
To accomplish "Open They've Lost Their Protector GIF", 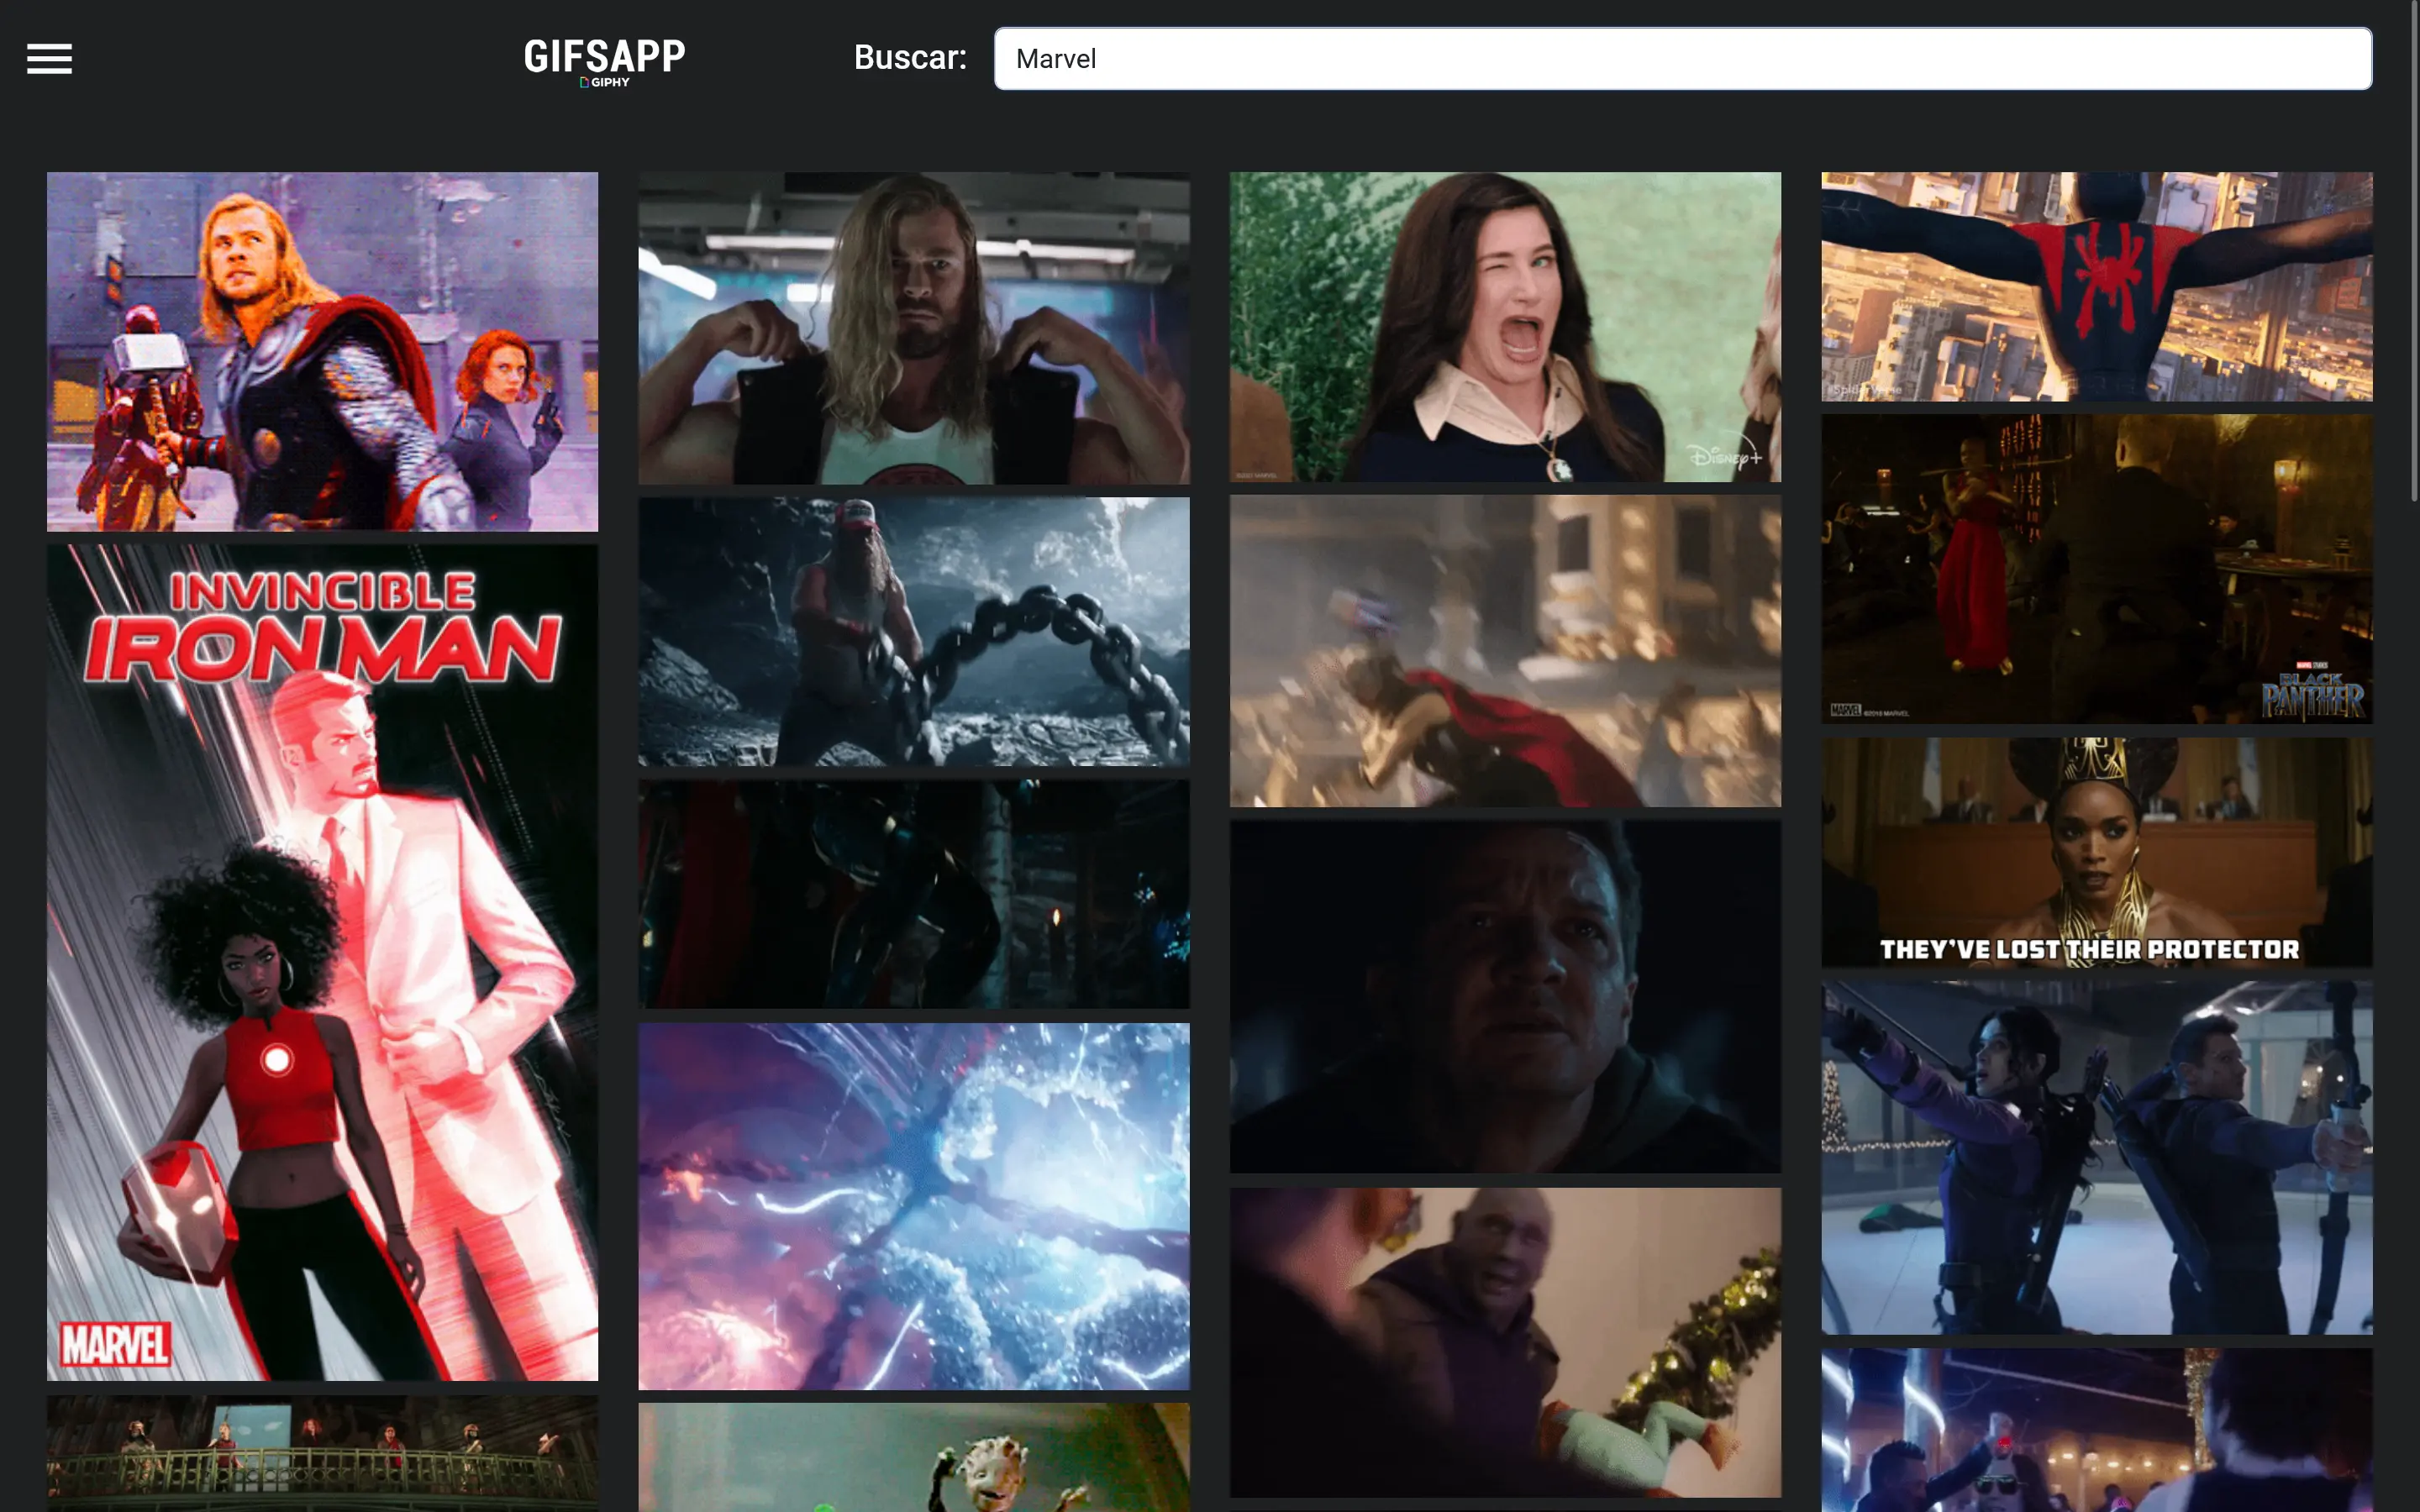I will [2096, 852].
